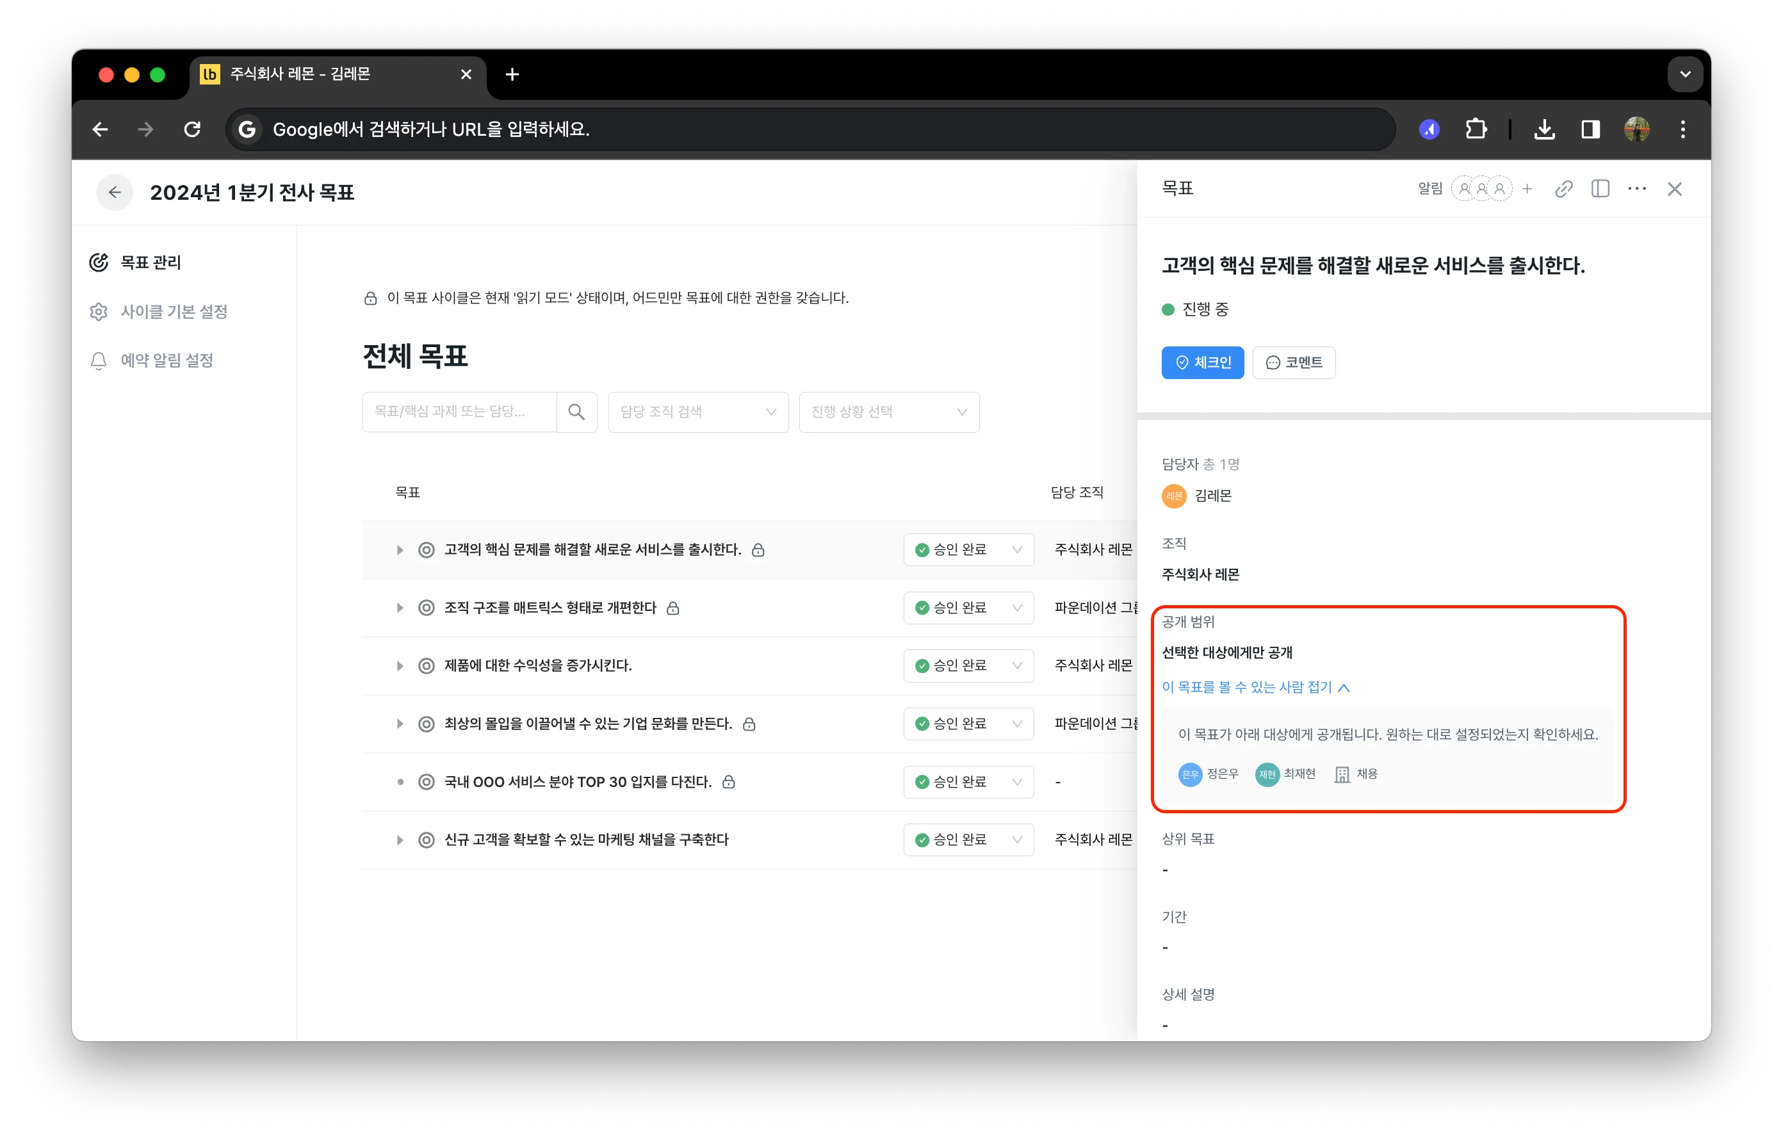Collapse 이 목표를 볼 수 있는 사람 접기 link
This screenshot has width=1783, height=1136.
pyautogui.click(x=1256, y=687)
